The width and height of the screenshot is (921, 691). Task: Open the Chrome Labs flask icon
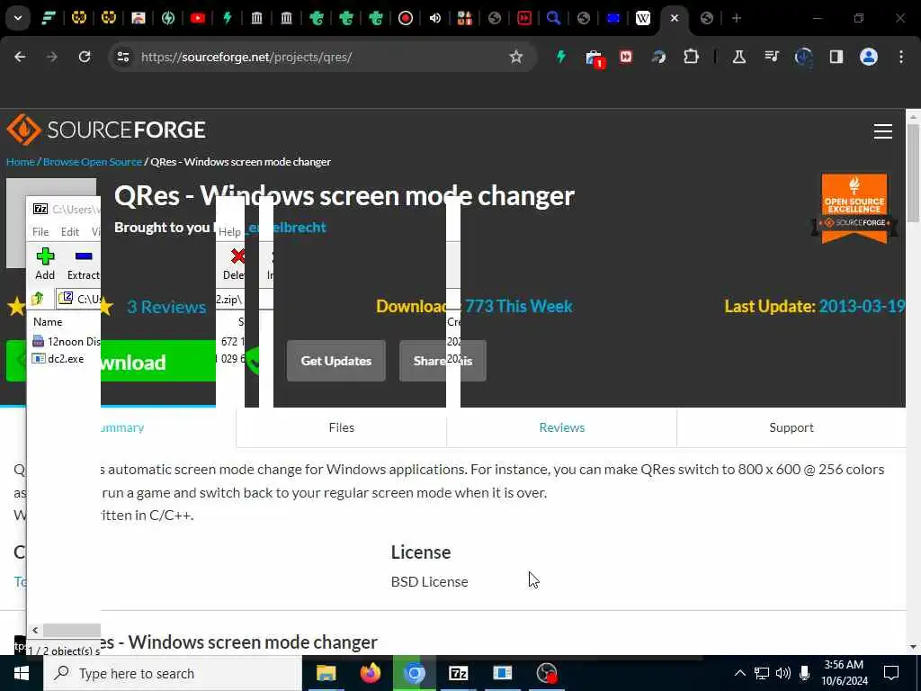pos(739,57)
